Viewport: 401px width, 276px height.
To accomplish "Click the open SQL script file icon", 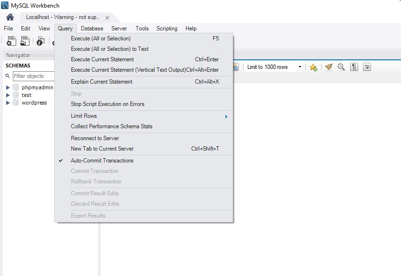I will tap(25, 41).
